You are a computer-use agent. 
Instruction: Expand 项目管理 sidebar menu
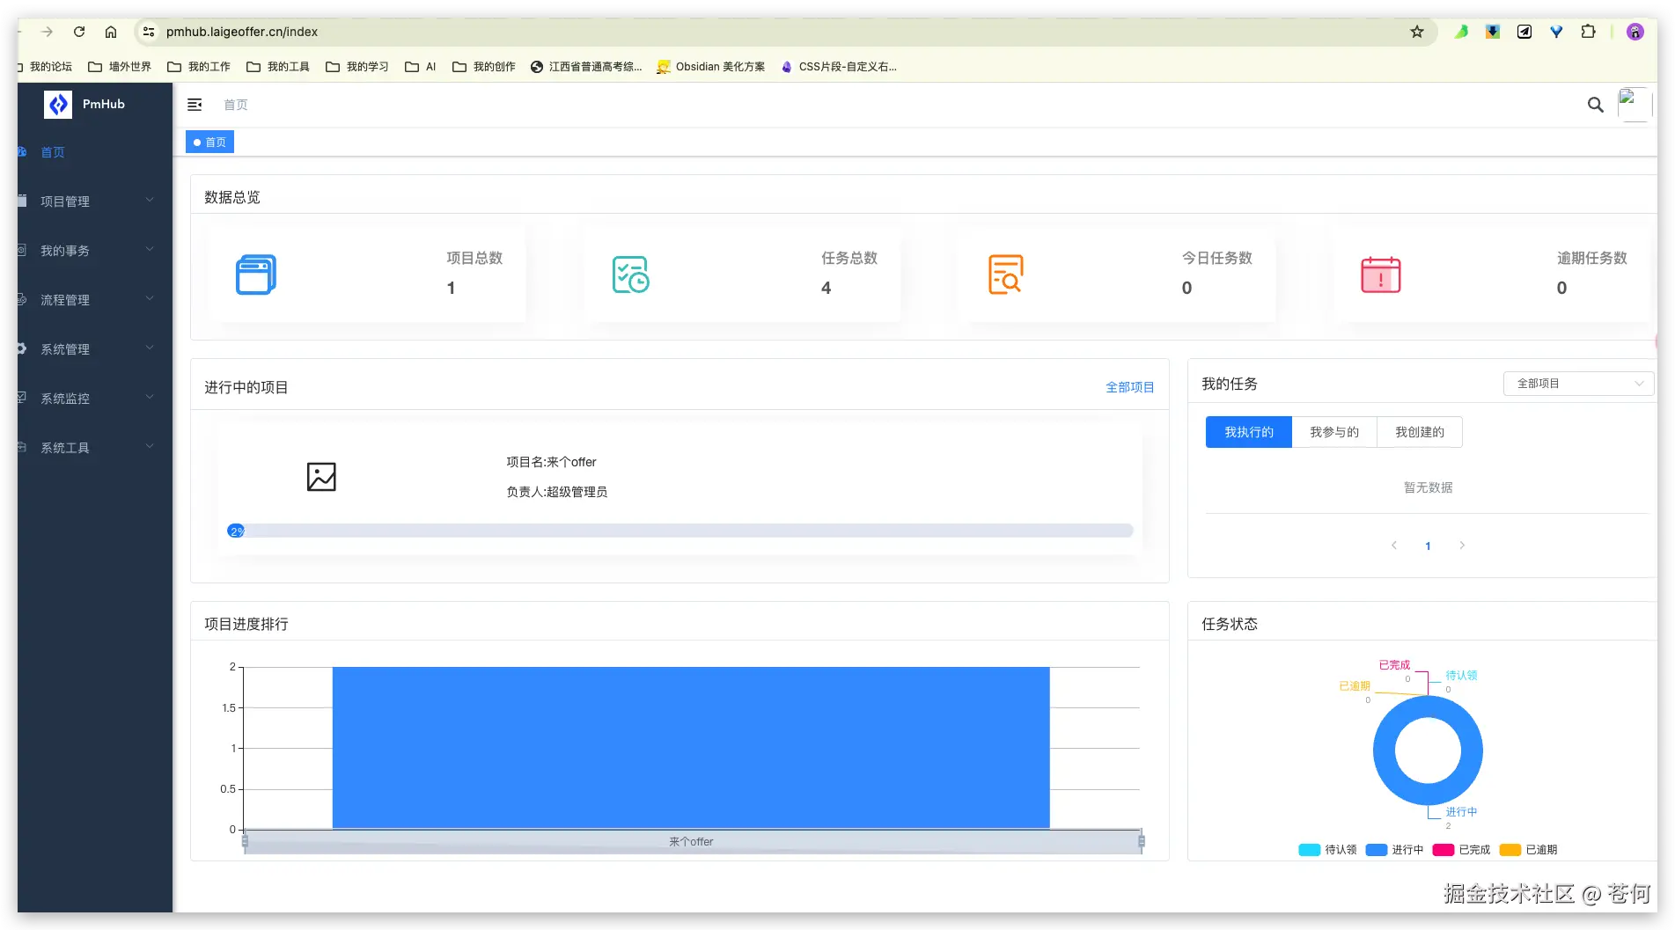(95, 201)
